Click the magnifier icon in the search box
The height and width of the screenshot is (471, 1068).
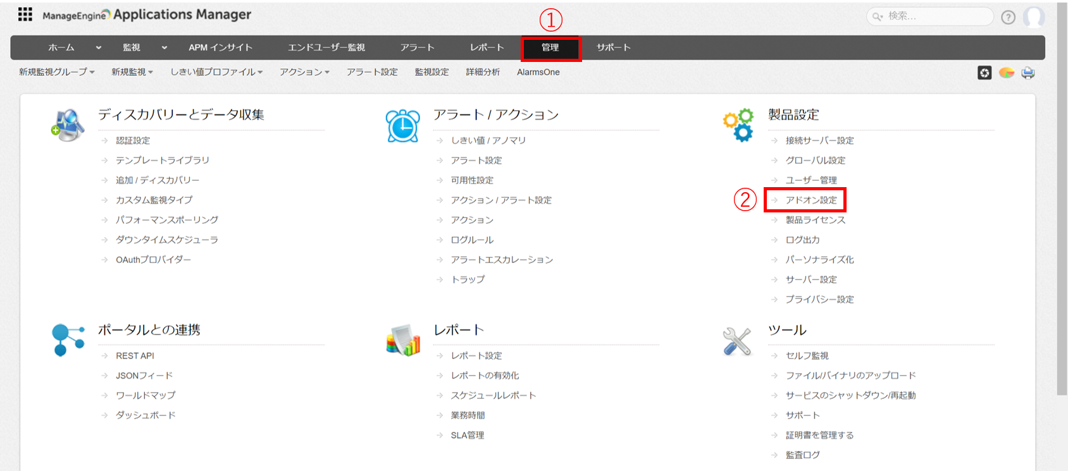pyautogui.click(x=878, y=16)
